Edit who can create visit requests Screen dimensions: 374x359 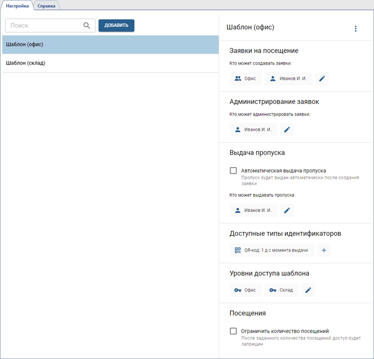click(x=322, y=78)
